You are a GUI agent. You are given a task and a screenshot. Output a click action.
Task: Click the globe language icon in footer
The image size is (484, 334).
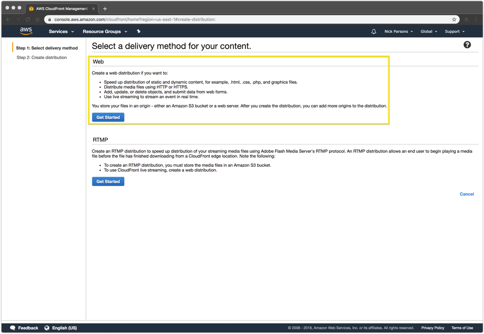47,328
